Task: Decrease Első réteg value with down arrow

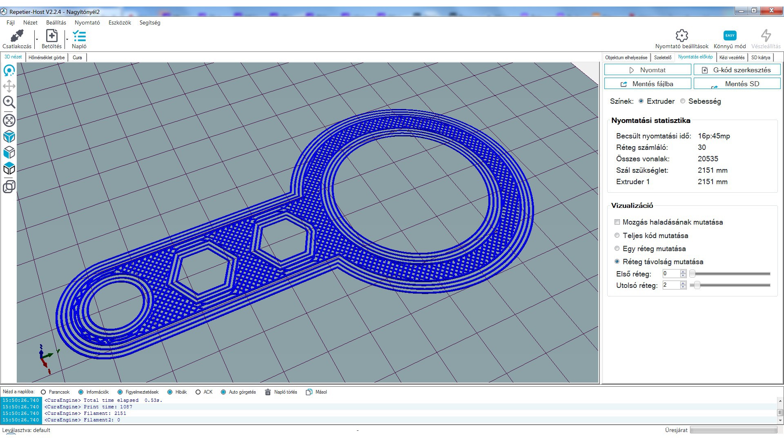Action: click(683, 276)
